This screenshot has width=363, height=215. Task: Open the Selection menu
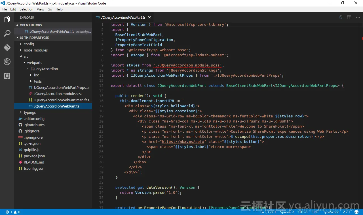coord(26,9)
